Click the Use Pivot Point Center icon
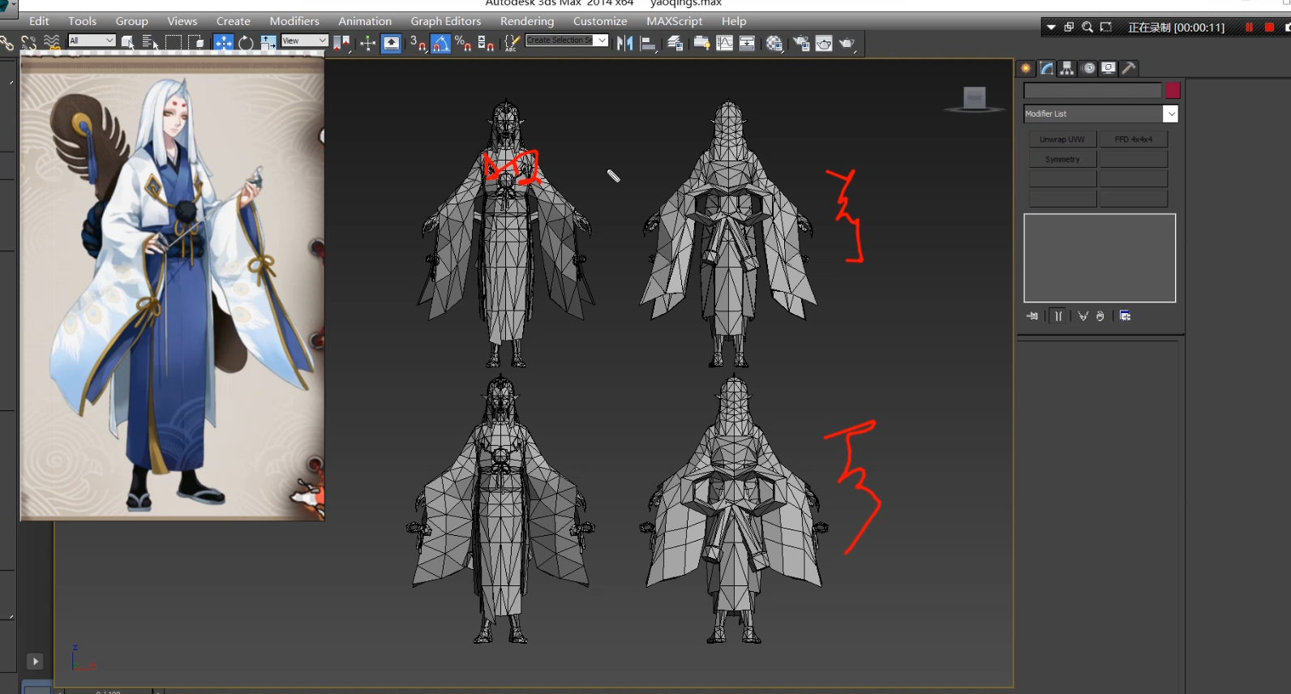This screenshot has height=694, width=1291. pyautogui.click(x=341, y=43)
